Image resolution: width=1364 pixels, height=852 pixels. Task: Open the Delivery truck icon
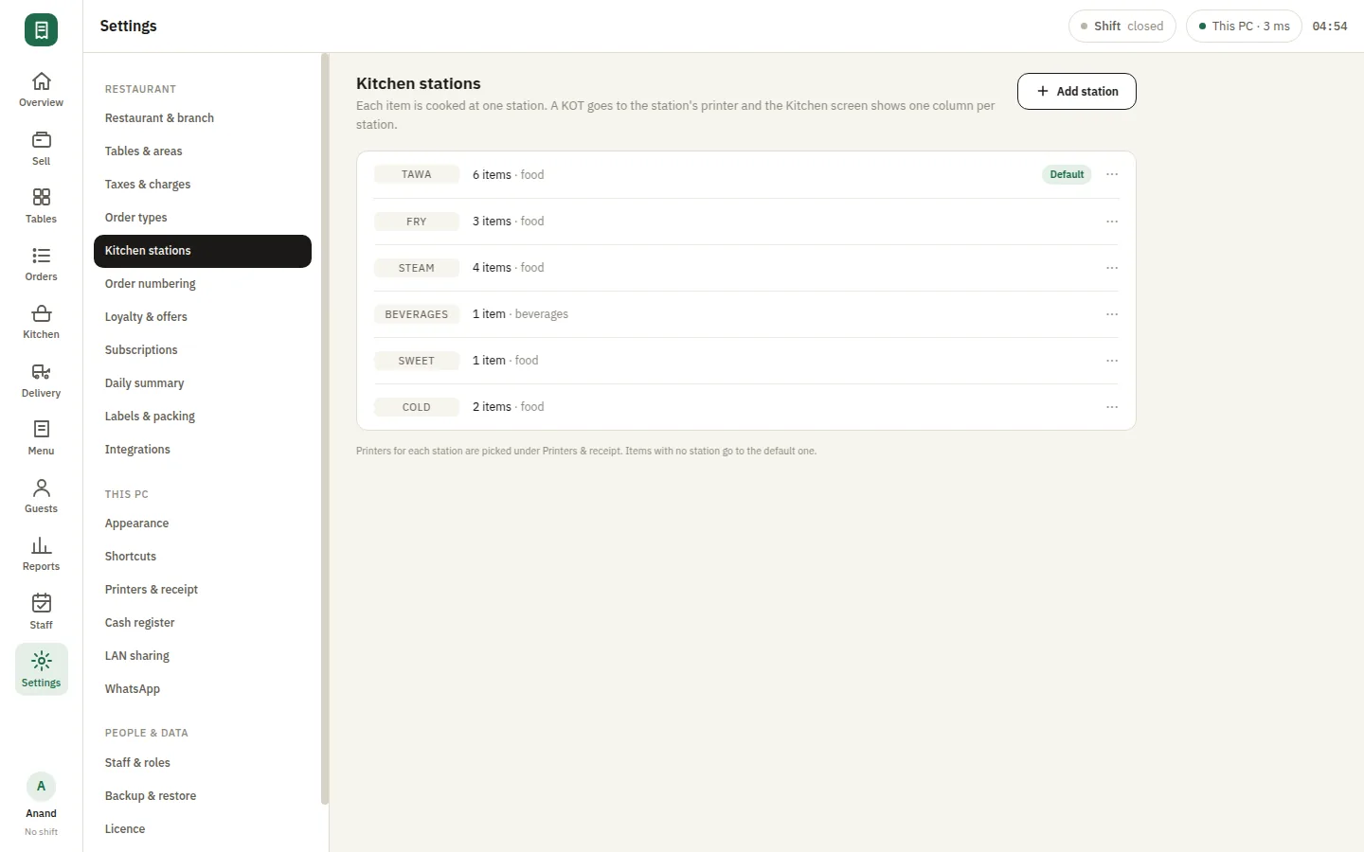[41, 372]
